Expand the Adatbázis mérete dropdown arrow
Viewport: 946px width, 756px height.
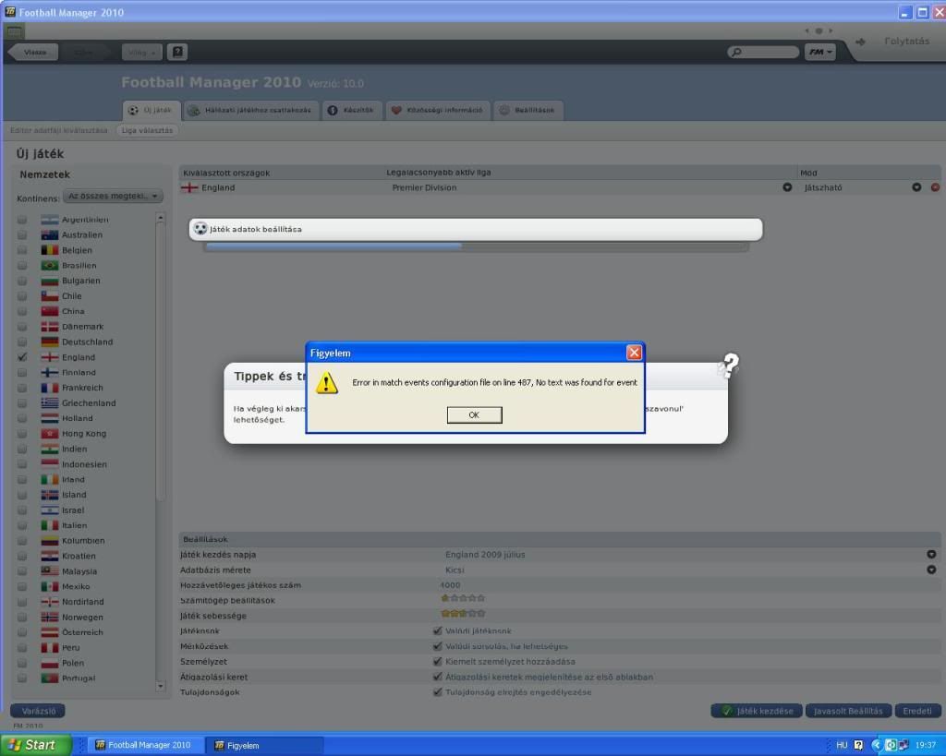[x=931, y=570]
